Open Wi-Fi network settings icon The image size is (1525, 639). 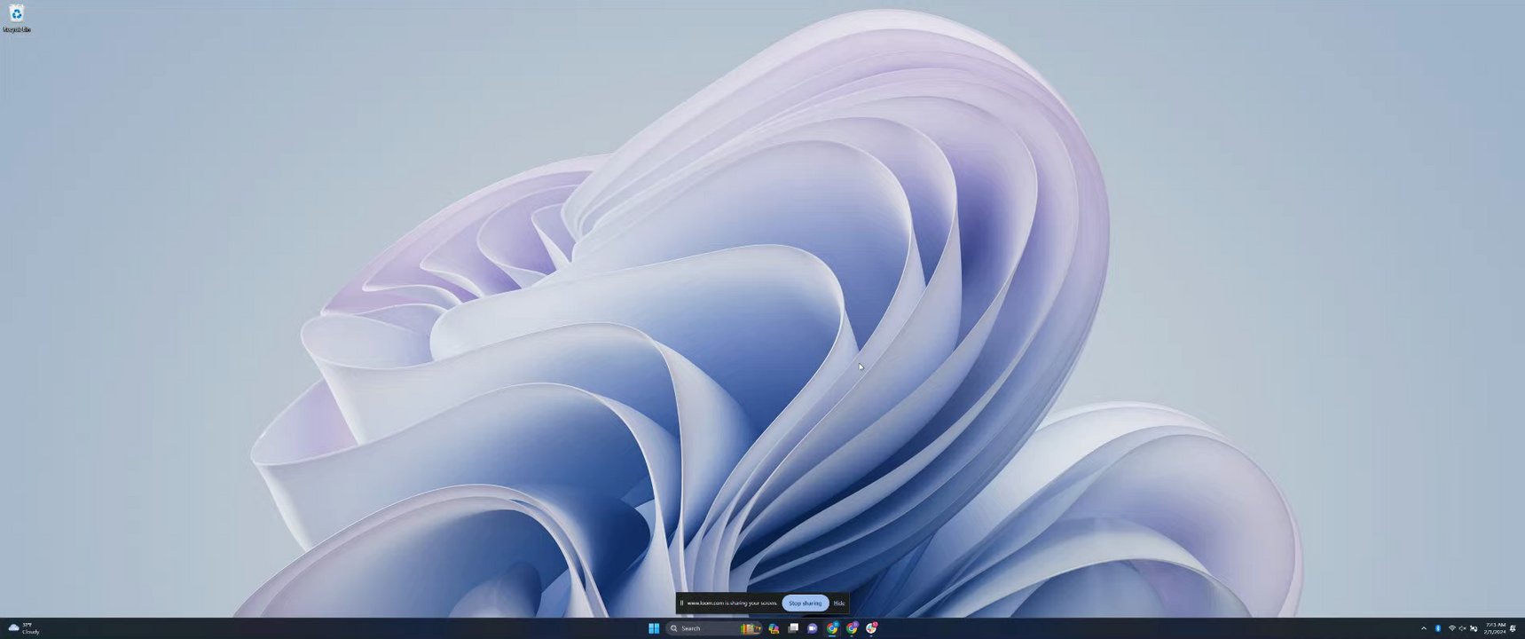coord(1452,628)
